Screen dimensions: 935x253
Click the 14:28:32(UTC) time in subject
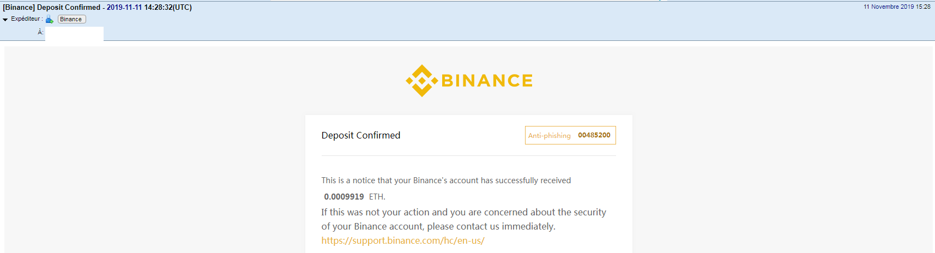(168, 8)
